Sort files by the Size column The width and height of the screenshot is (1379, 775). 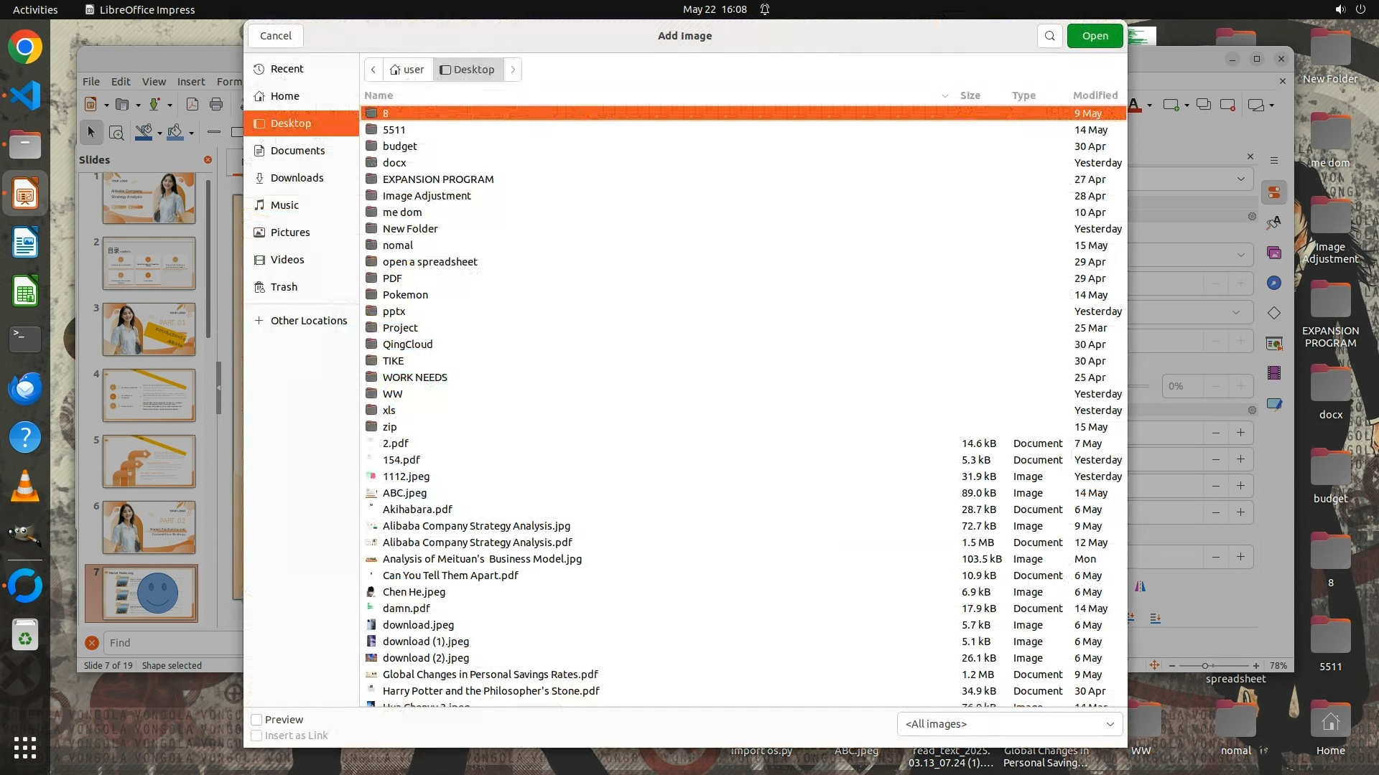pos(970,95)
